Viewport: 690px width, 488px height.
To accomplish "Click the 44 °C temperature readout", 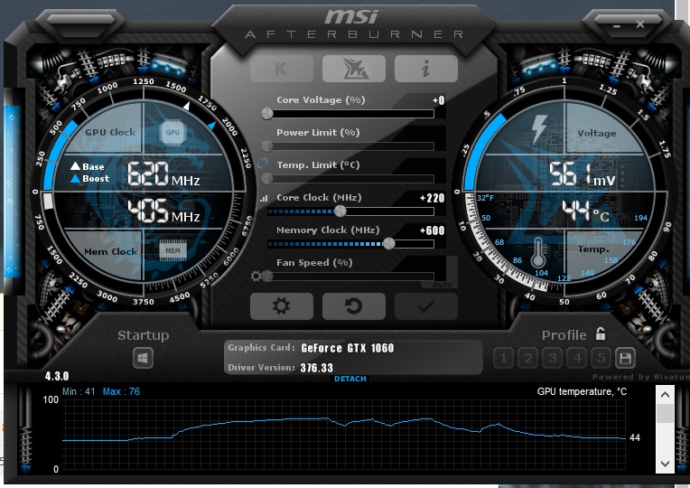I will tap(586, 211).
